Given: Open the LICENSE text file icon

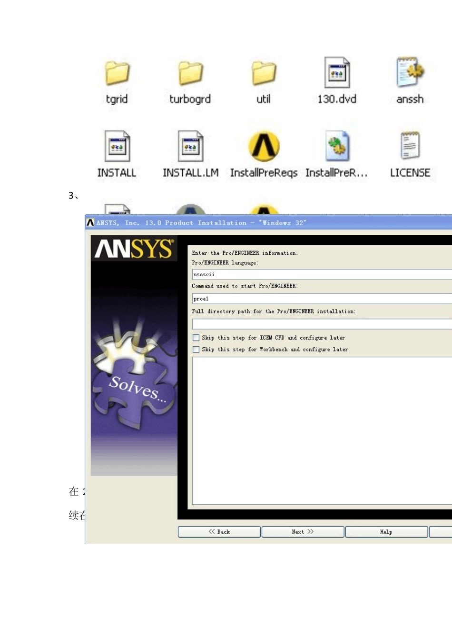Looking at the screenshot, I should pos(410,145).
